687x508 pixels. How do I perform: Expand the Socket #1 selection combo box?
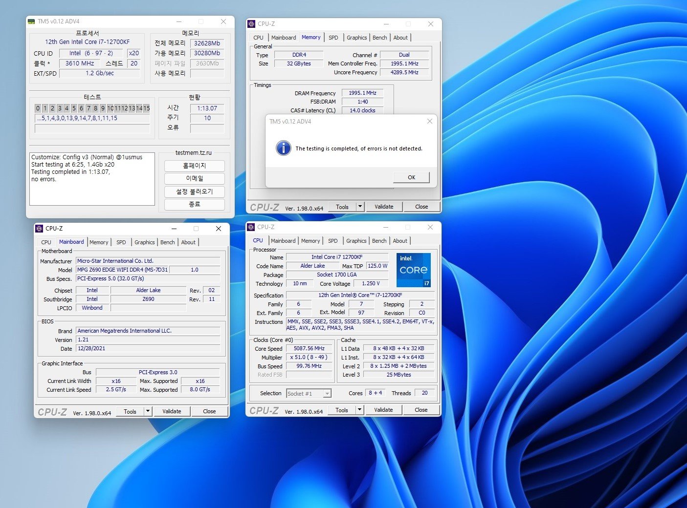coord(327,394)
